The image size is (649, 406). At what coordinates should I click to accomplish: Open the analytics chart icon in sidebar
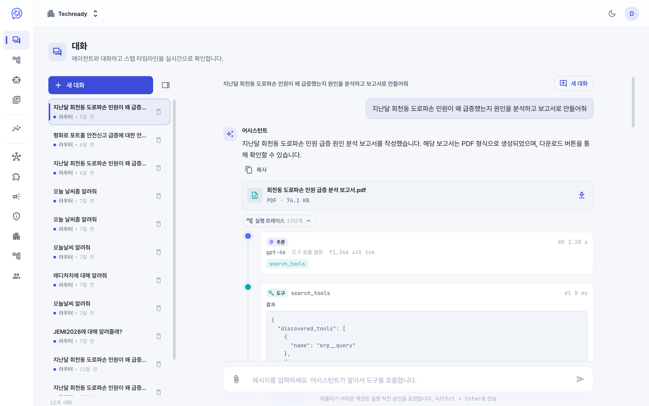coord(17,128)
